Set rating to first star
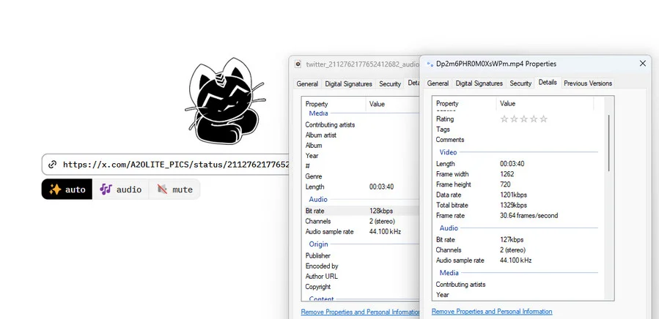Image resolution: width=659 pixels, height=319 pixels. pos(504,119)
